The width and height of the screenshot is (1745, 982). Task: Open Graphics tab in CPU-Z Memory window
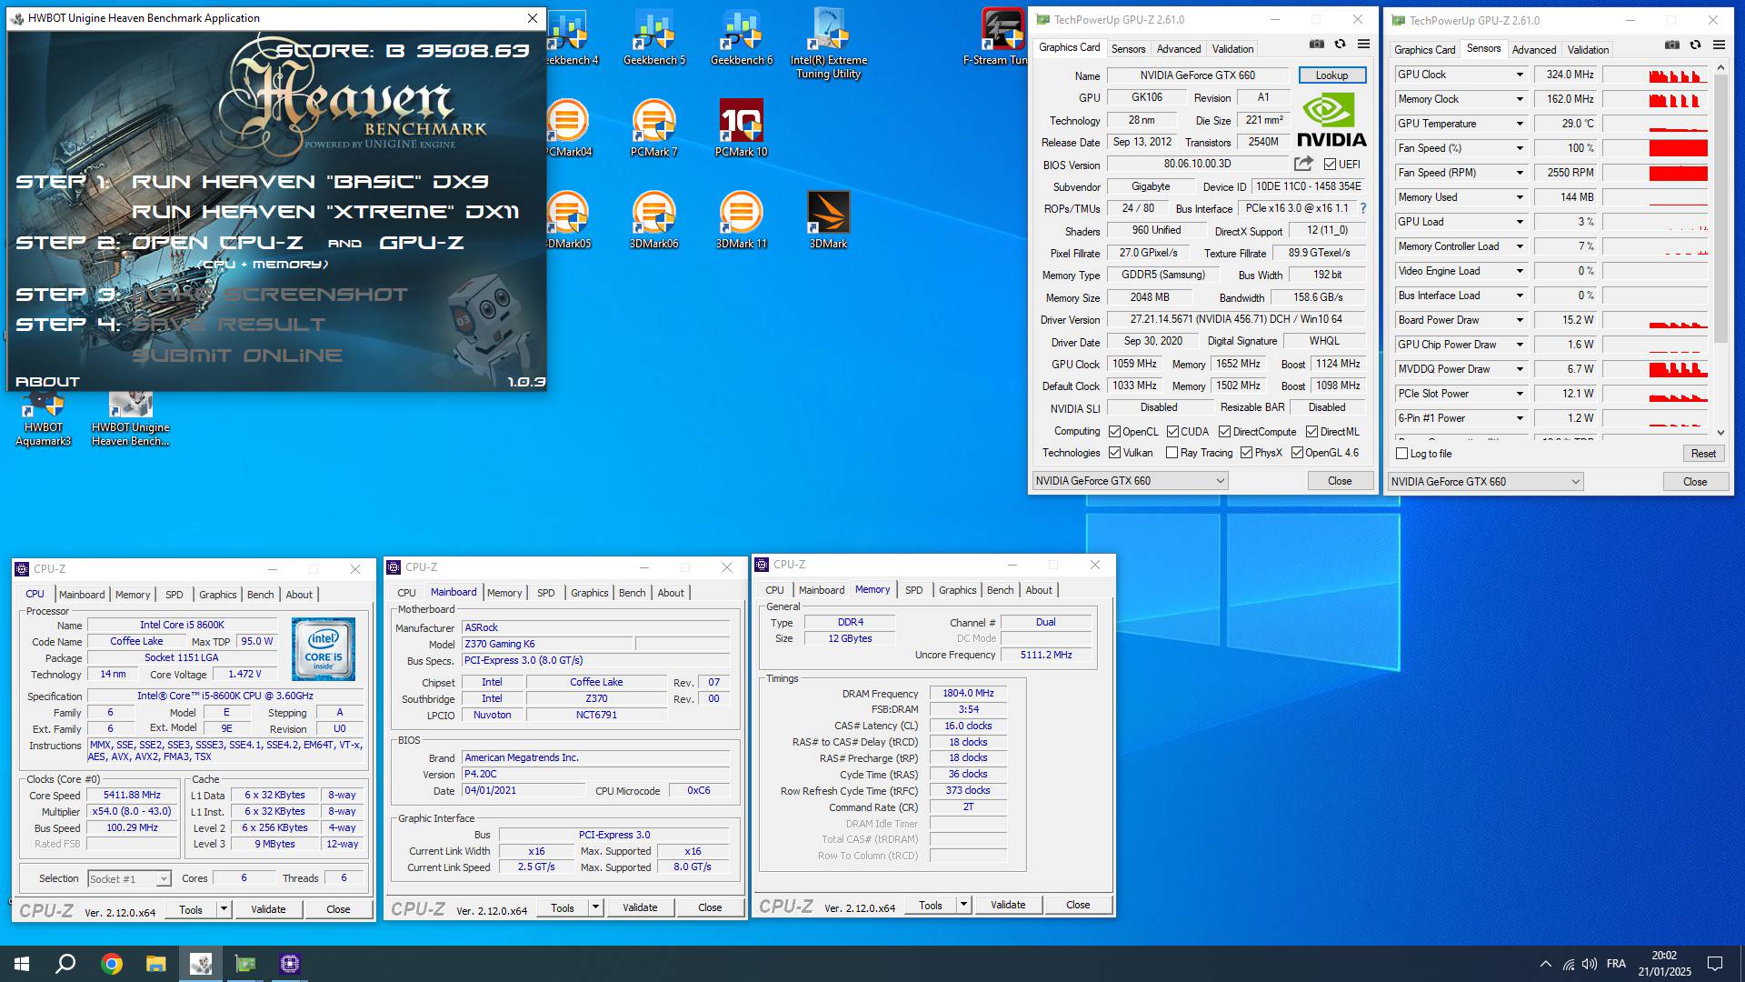click(957, 590)
